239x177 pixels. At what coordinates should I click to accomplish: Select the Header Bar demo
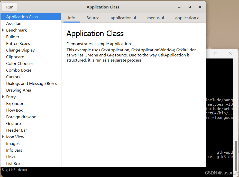pos(31,130)
